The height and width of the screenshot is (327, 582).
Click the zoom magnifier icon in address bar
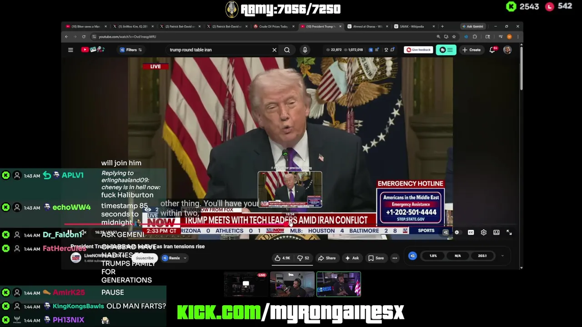click(x=438, y=37)
